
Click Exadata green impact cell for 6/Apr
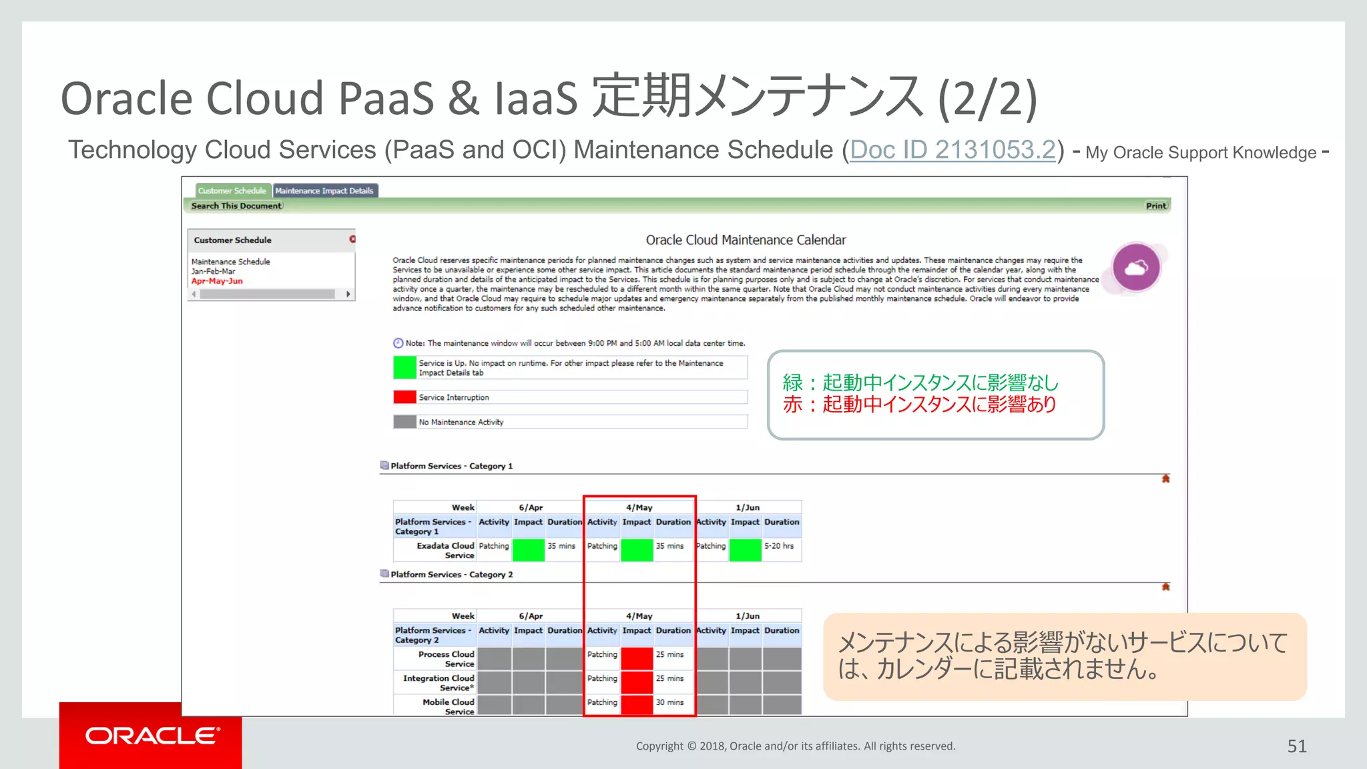pos(528,550)
